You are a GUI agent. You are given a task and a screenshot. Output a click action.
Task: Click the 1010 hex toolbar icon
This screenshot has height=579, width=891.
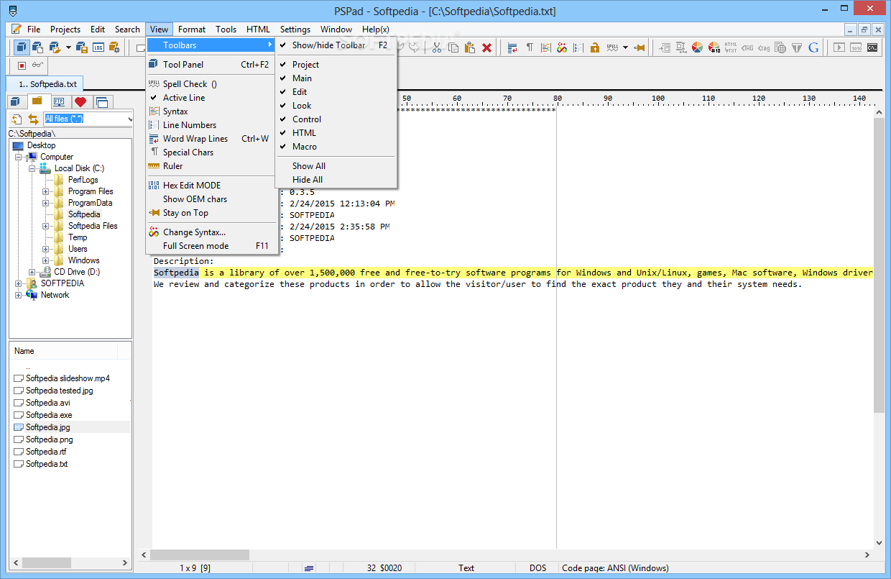[856, 47]
